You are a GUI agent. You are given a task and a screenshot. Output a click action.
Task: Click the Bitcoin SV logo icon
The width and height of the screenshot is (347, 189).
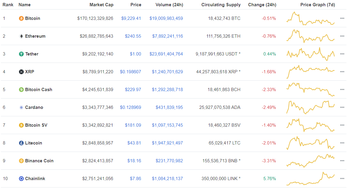click(21, 125)
